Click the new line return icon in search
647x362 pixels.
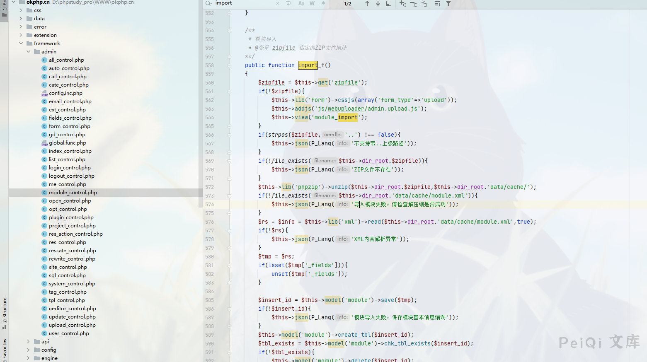[x=288, y=4]
